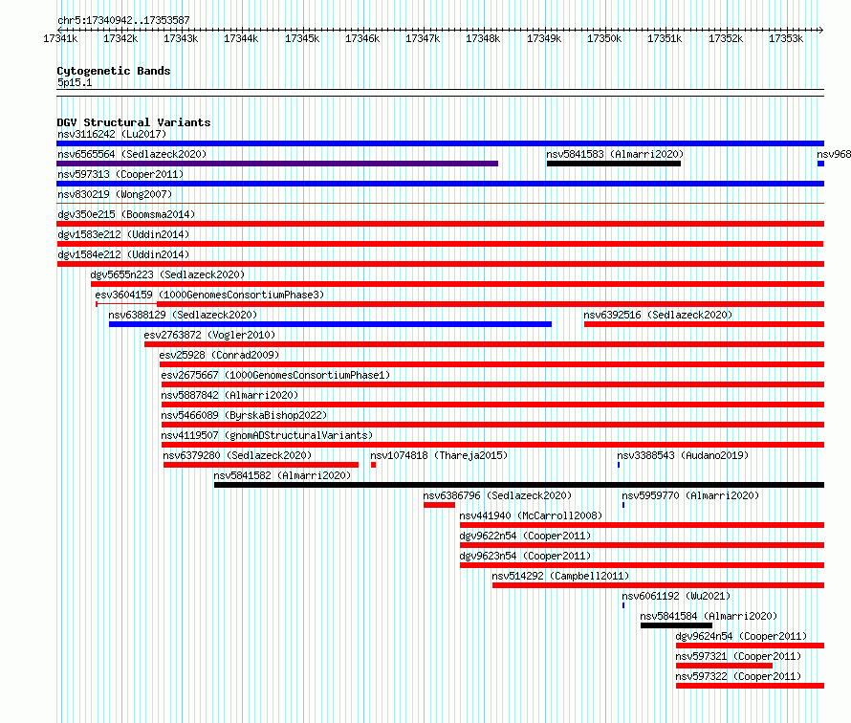Open dgv9624n54 (Cooper2011) label
The image size is (851, 723).
tap(741, 636)
